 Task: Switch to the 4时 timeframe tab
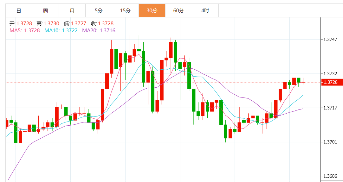[205, 11]
